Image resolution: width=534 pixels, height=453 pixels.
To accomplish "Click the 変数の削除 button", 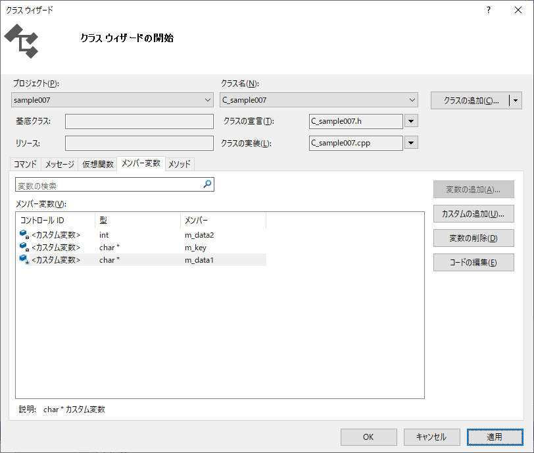I will 473,238.
